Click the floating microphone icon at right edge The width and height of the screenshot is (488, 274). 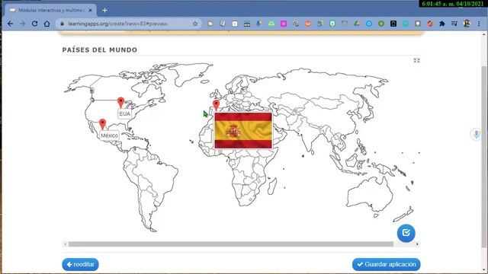(x=476, y=134)
